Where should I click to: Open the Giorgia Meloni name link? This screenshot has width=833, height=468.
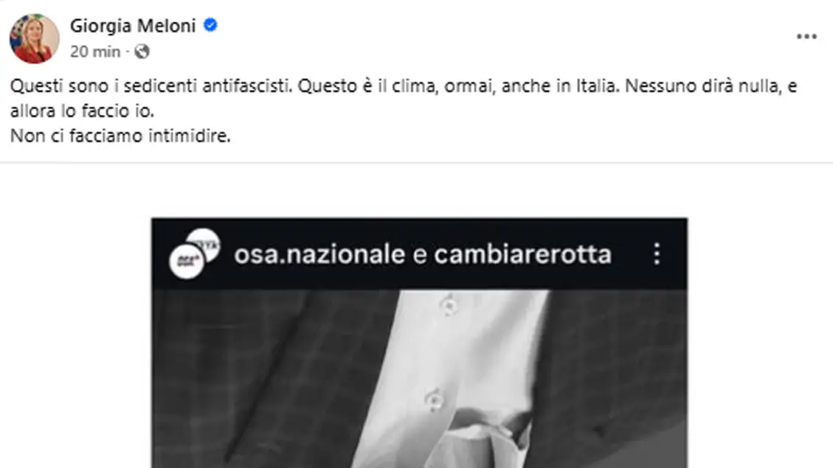click(x=133, y=26)
